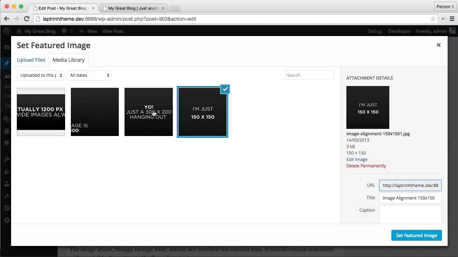Open the WordPress logo menu in admin bar
Screen dimensions: 458x257
(6, 31)
